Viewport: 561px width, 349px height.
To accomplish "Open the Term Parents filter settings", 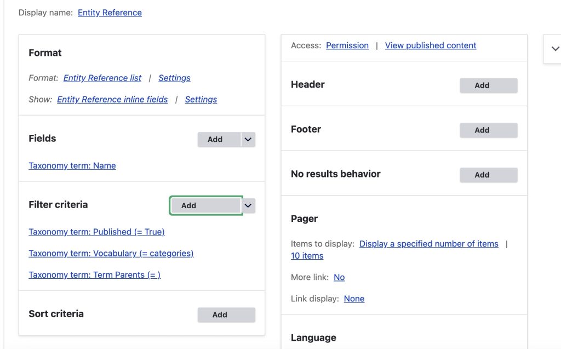I will tap(94, 274).
